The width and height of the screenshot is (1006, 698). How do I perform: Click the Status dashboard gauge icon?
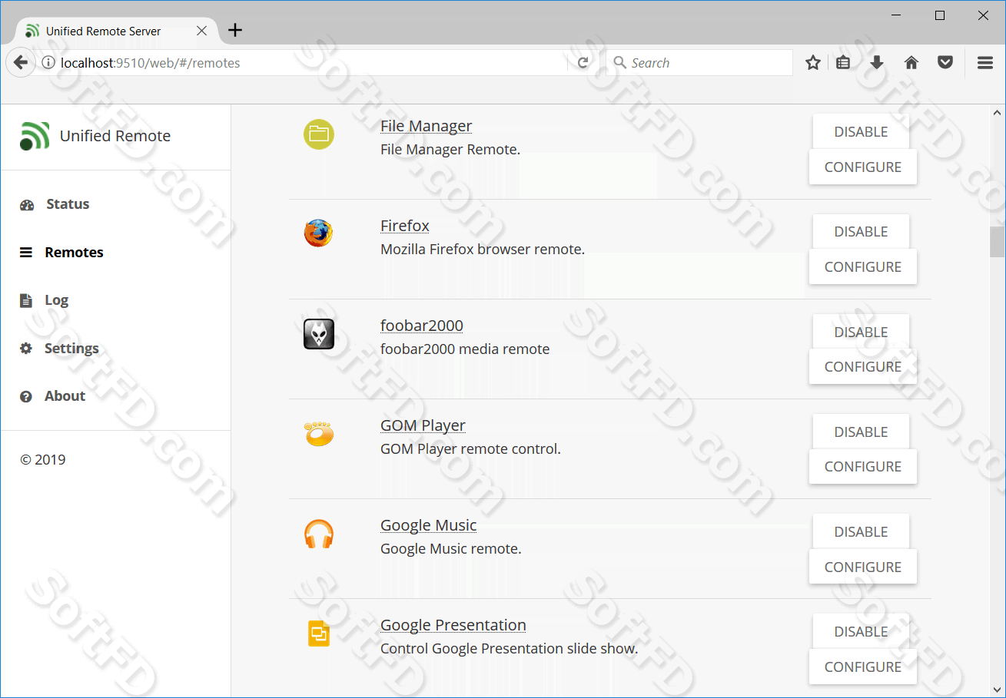tap(27, 205)
